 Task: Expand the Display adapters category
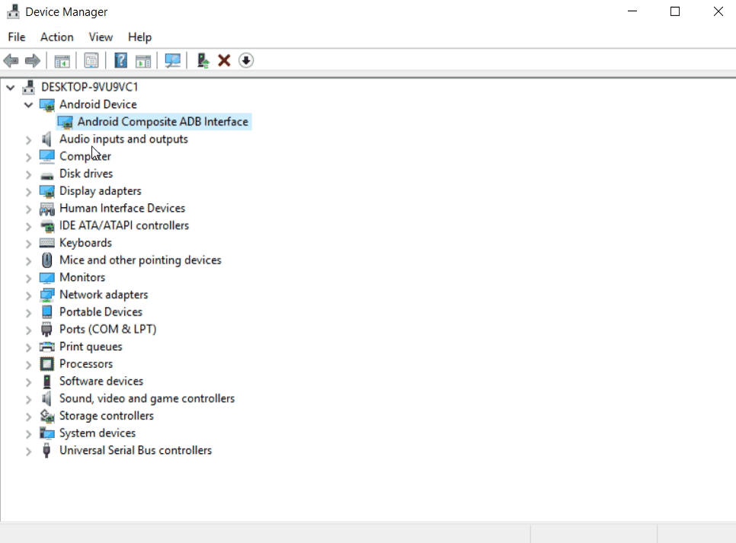click(x=29, y=192)
